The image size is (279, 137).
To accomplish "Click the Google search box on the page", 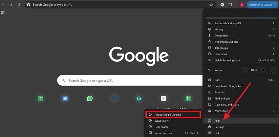I will point(130,80).
